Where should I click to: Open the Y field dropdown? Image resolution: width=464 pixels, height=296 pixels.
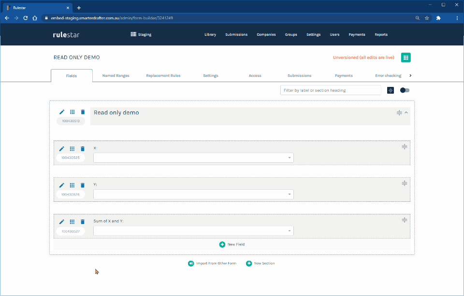click(193, 194)
